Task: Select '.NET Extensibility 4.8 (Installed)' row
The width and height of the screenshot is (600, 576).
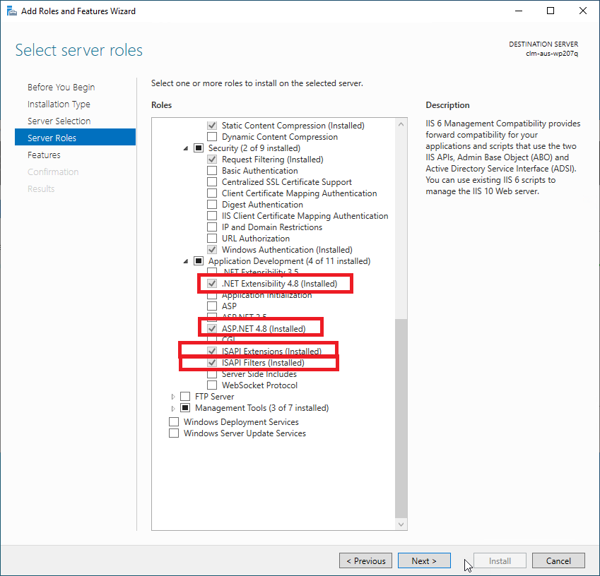Action: pyautogui.click(x=279, y=284)
